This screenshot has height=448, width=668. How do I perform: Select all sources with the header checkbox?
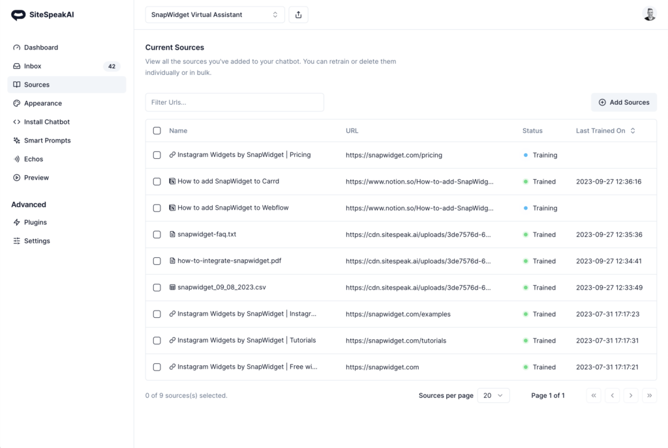[157, 130]
